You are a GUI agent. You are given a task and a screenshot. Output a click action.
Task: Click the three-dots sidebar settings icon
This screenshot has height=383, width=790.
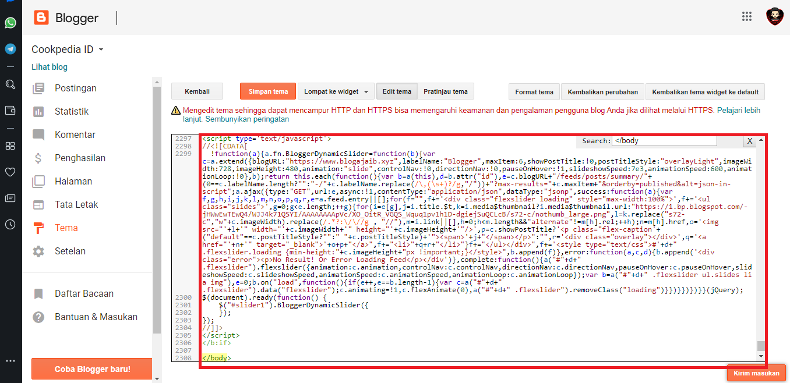(10, 361)
